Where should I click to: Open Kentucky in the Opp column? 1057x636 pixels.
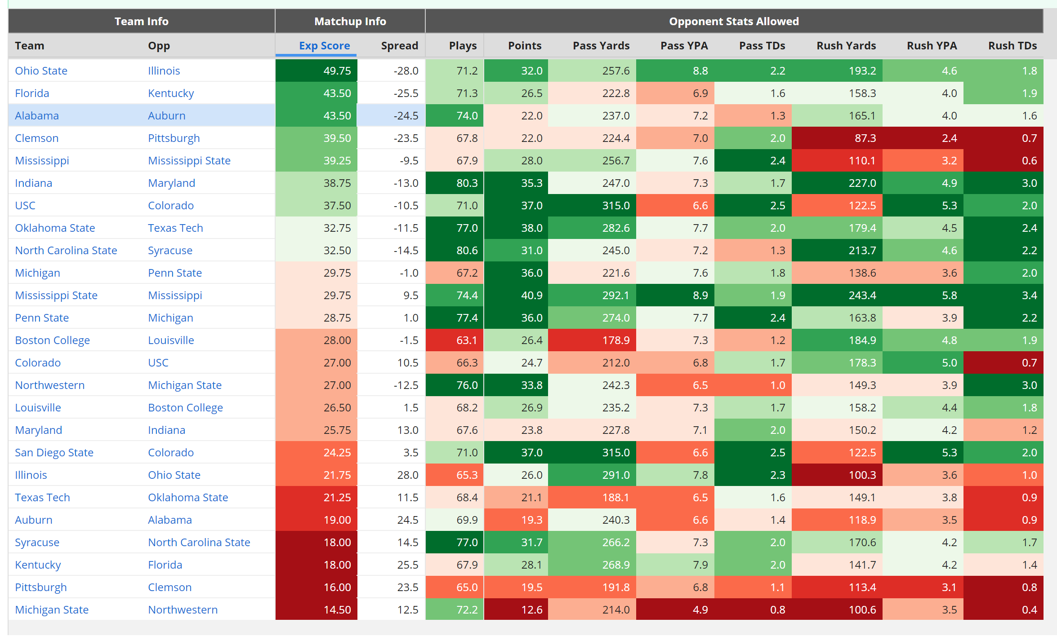(171, 93)
